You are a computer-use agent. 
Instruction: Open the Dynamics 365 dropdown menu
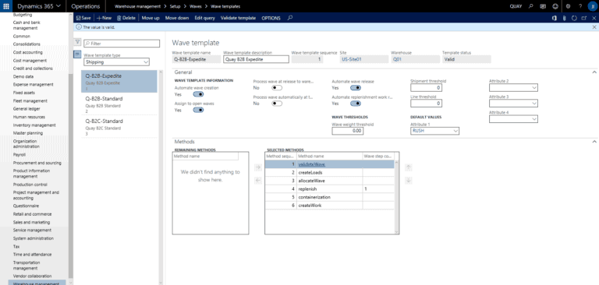(38, 6)
